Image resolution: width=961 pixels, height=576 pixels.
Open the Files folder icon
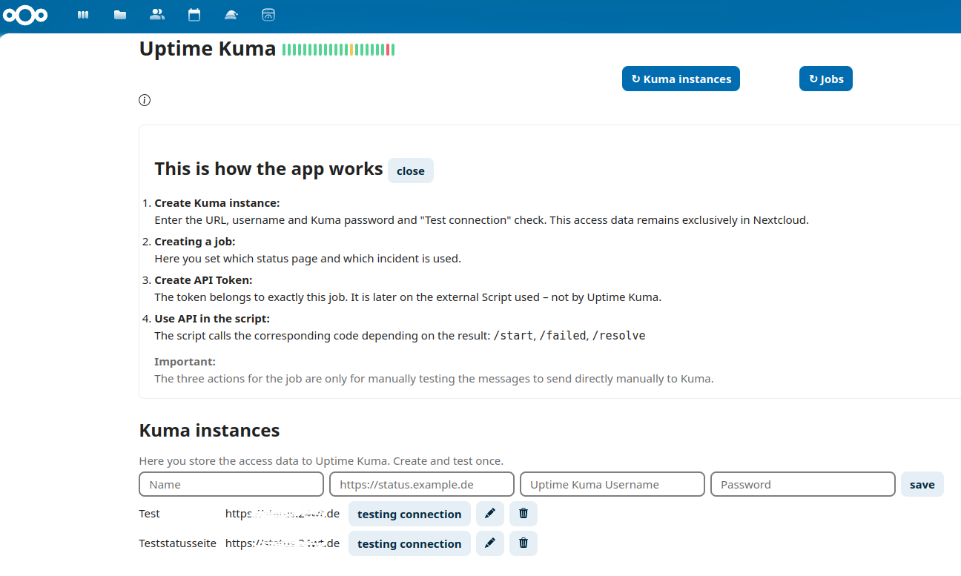120,15
